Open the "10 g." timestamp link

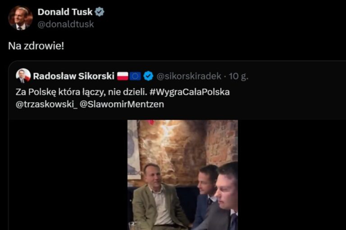click(238, 76)
